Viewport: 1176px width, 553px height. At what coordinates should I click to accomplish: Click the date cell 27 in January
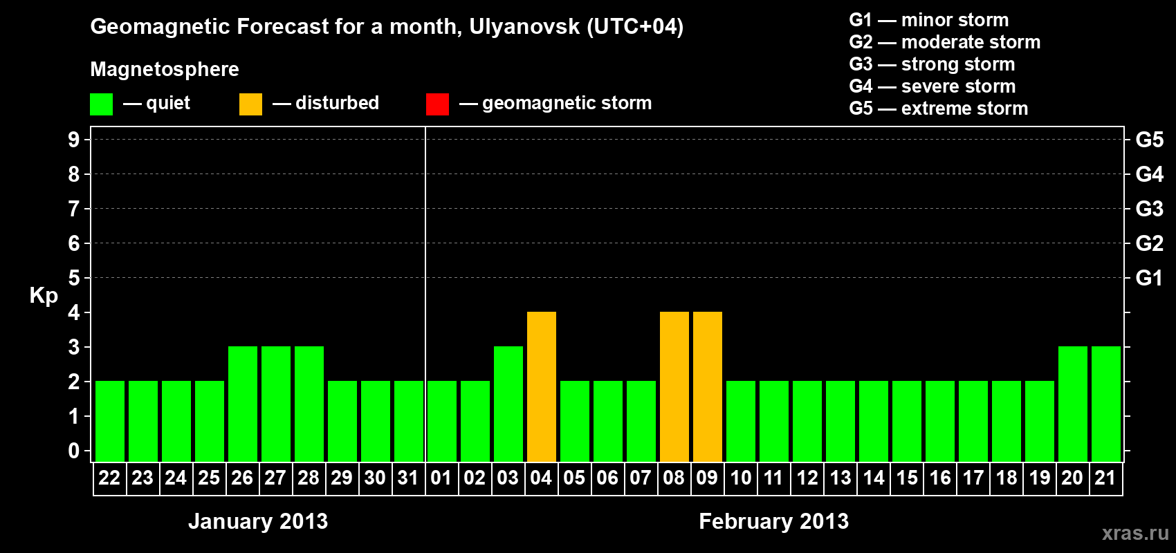276,478
